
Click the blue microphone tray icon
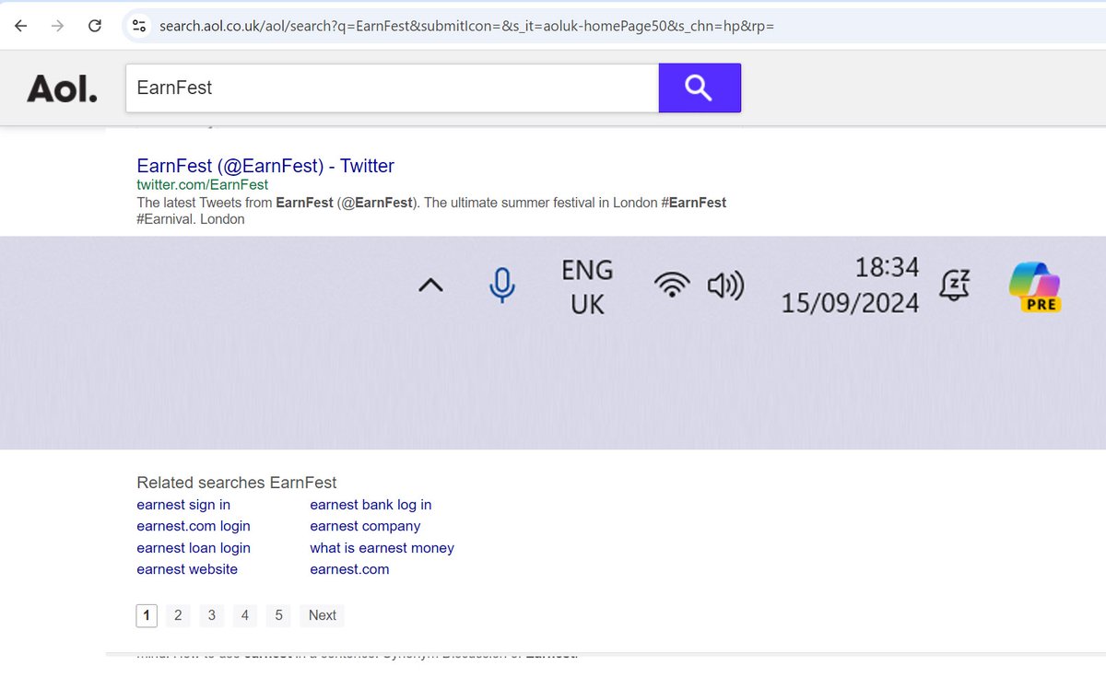[501, 286]
